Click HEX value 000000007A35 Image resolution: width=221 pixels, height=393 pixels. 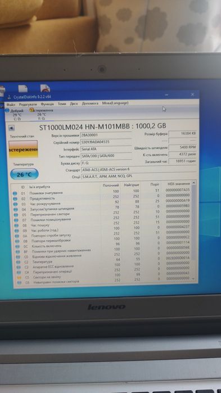coord(178,189)
